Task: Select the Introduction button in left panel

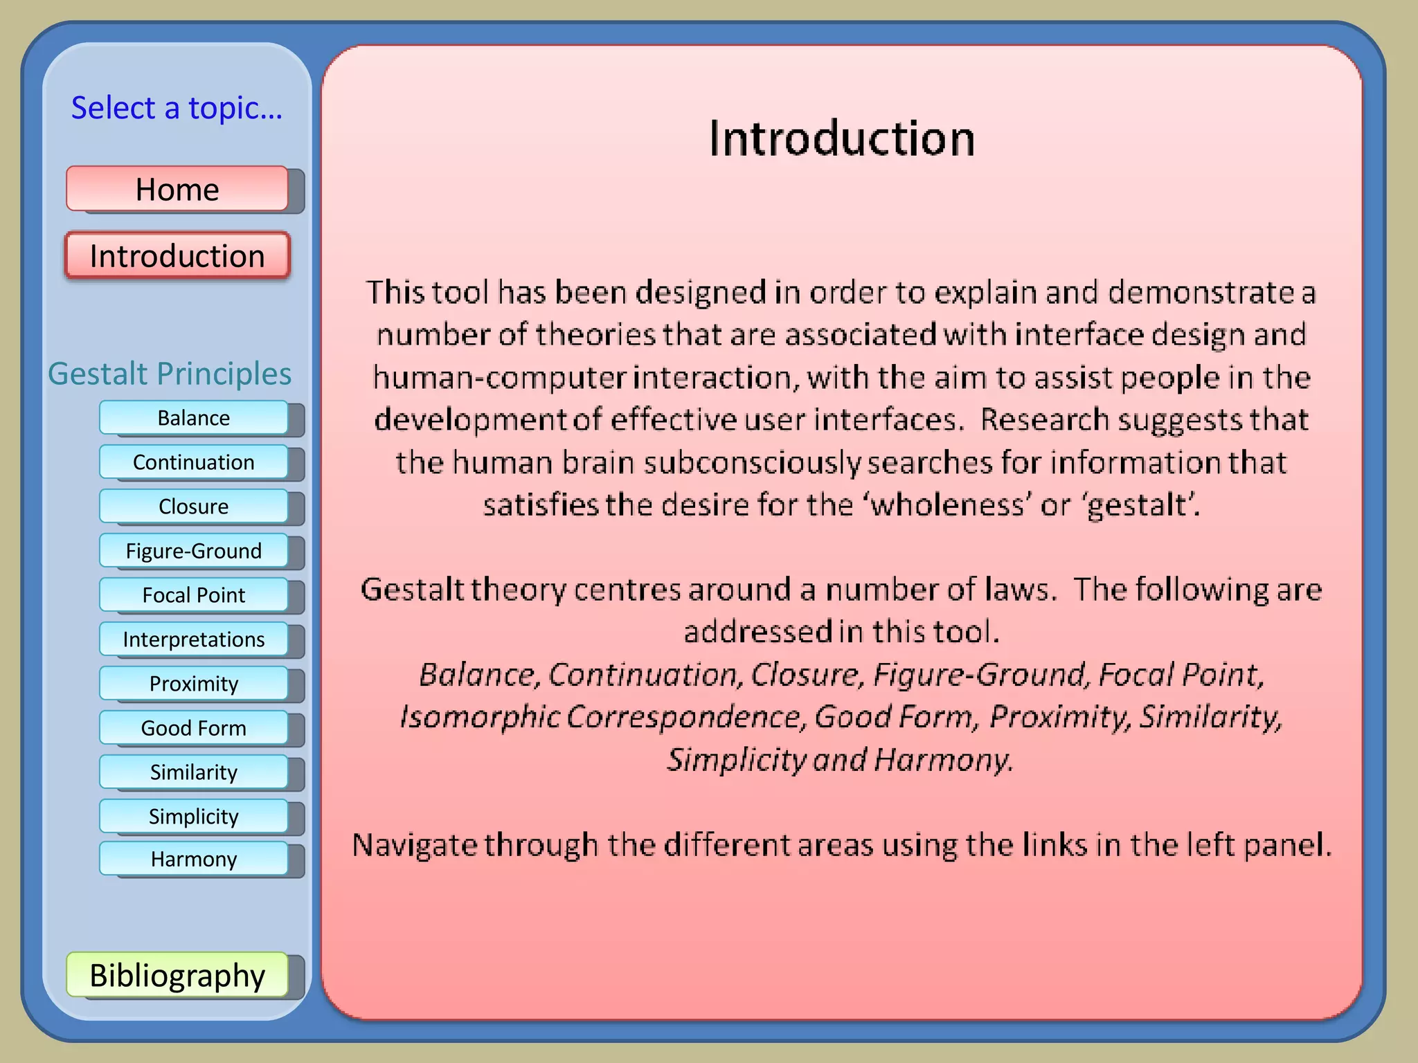Action: pyautogui.click(x=177, y=256)
